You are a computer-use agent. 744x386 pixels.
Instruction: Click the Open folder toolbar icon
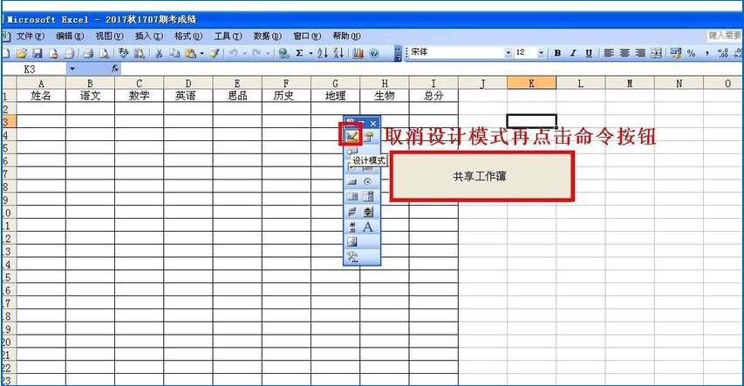[x=21, y=53]
